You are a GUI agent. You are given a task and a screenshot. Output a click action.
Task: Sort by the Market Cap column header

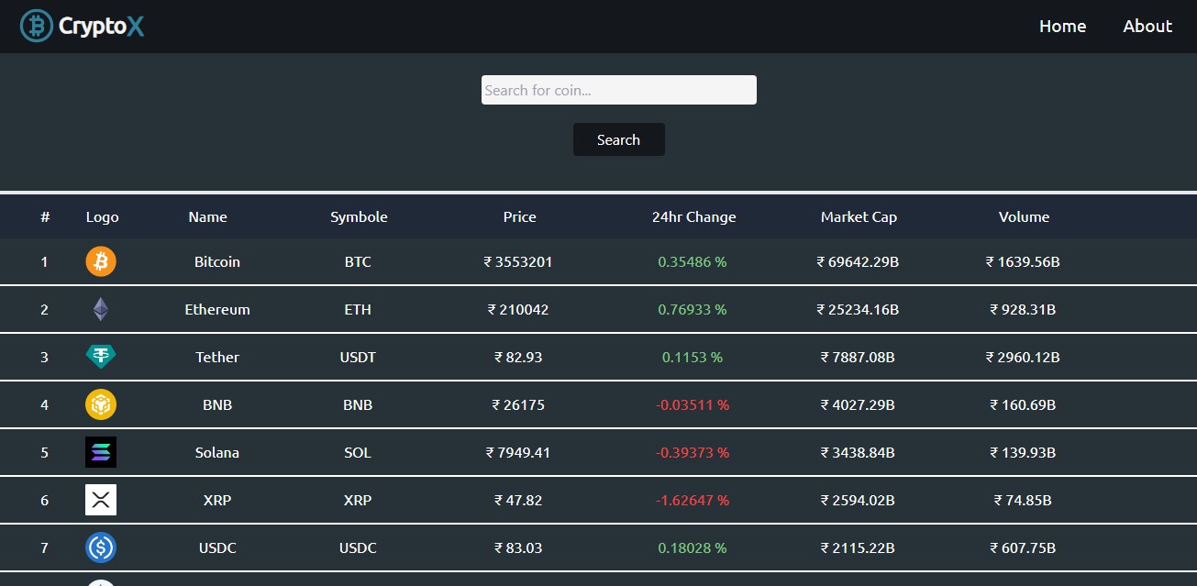[859, 216]
